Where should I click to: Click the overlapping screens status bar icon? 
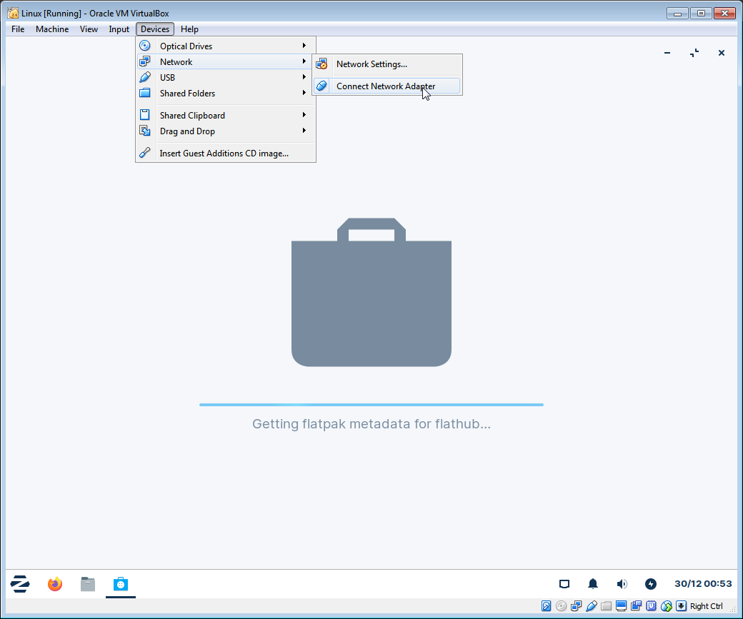(x=637, y=605)
